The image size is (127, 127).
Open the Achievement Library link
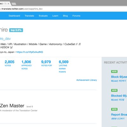tap(87, 80)
